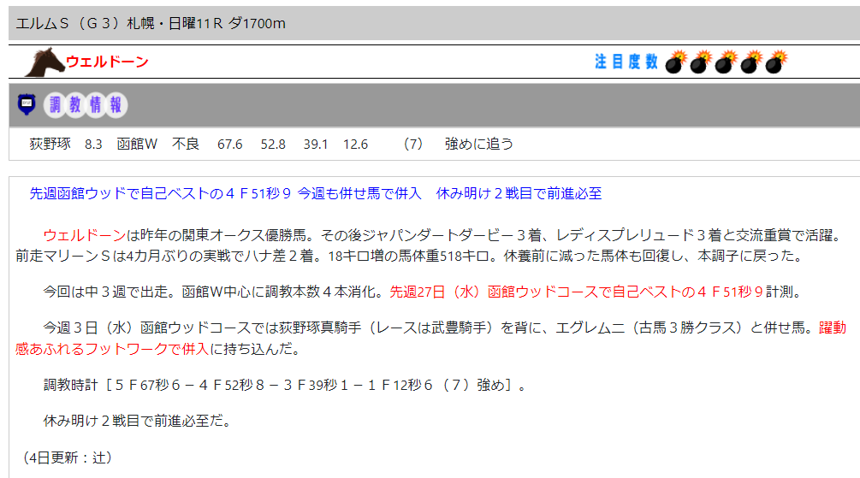Click the line beginning 前走マリーンＳは4カ月ぶり

click(x=410, y=256)
